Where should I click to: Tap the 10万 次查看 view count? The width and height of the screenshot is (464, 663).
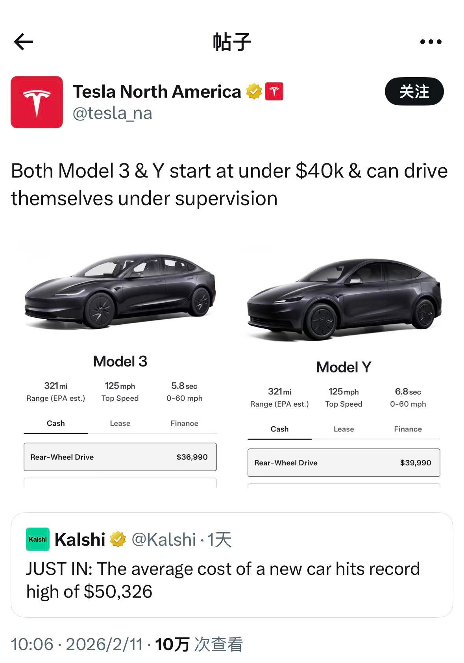(x=199, y=644)
